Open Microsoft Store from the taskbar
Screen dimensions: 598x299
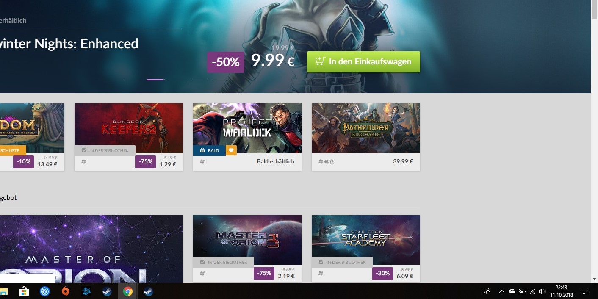pyautogui.click(x=24, y=291)
